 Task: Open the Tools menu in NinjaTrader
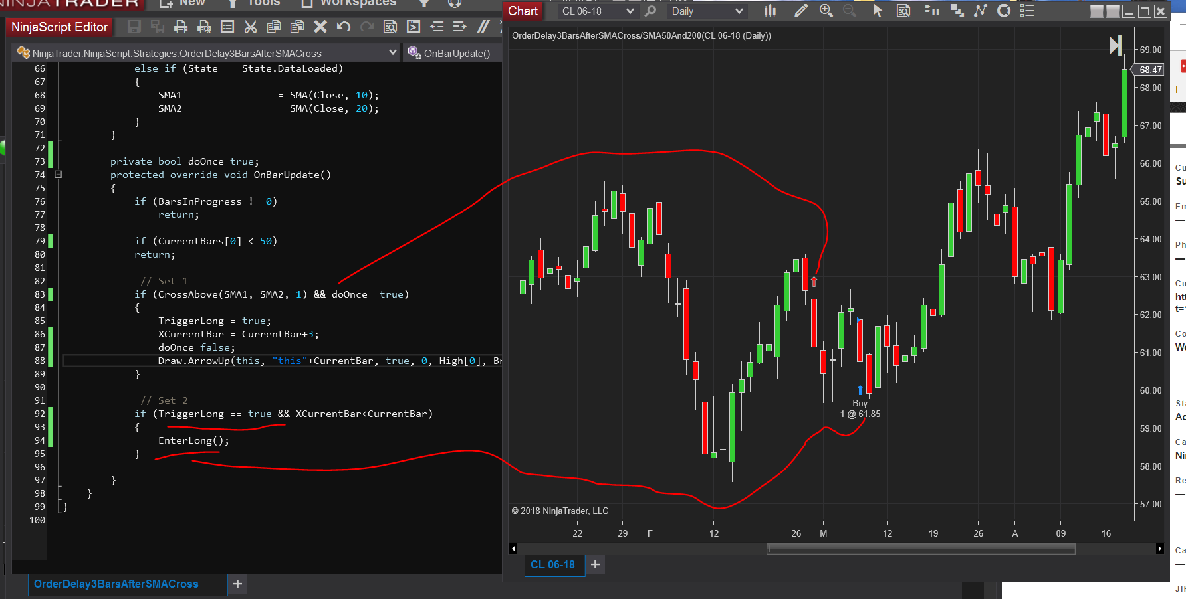(x=255, y=3)
